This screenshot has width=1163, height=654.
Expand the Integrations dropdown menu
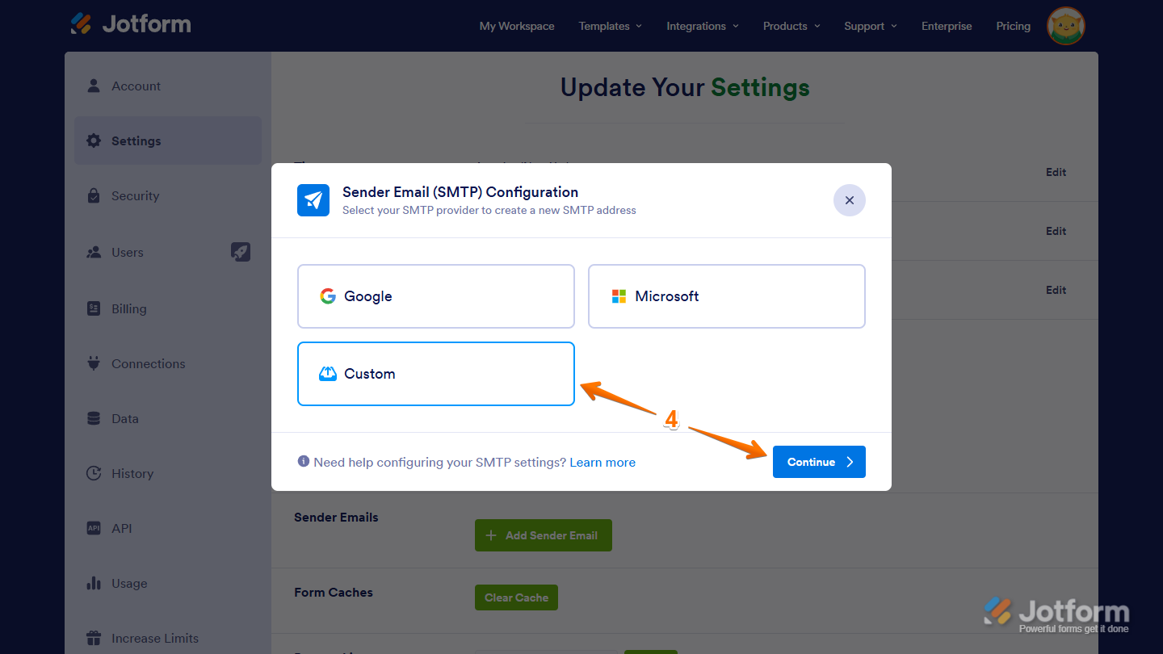(x=703, y=26)
